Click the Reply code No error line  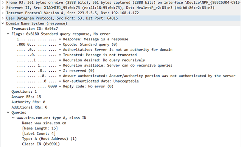[65, 86]
